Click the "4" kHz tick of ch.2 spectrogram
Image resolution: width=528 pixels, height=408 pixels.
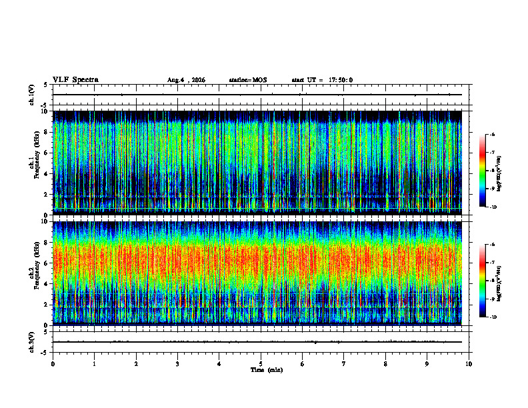tap(47, 284)
